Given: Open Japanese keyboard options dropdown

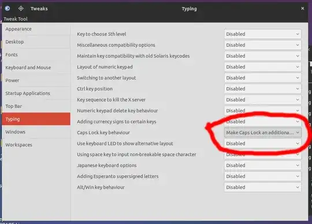Looking at the screenshot, I should point(263,165).
